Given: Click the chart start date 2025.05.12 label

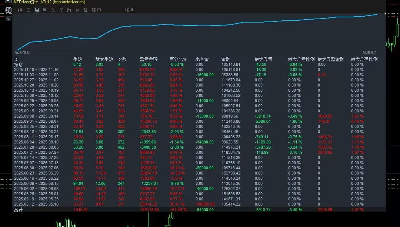Looking at the screenshot, I should click(x=22, y=53).
